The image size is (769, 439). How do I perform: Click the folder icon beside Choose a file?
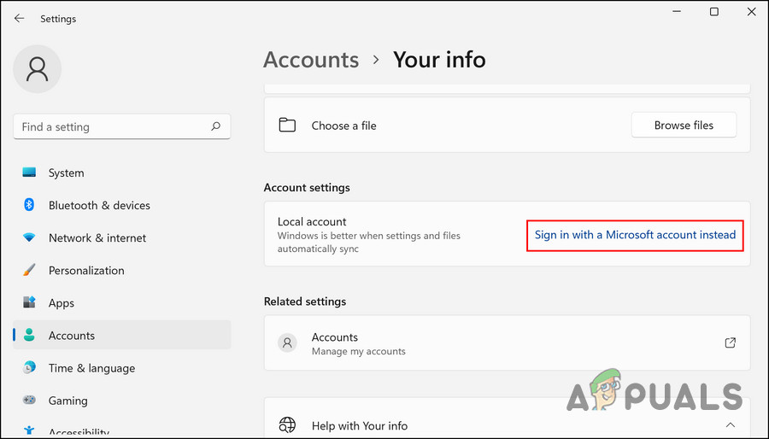point(287,125)
